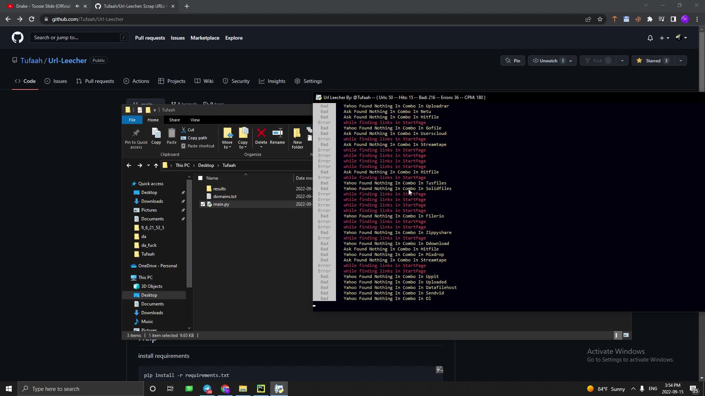Toggle select-all checkbox in Name header
705x396 pixels.
(x=200, y=178)
